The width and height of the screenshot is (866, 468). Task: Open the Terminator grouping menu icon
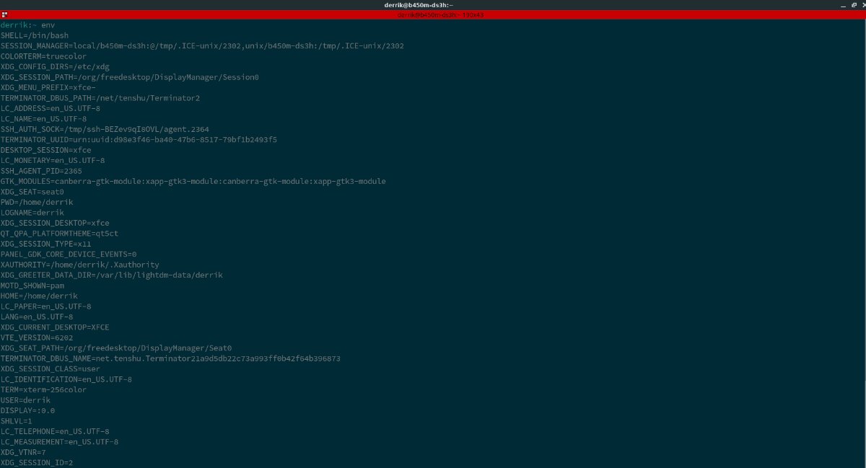(4, 14)
